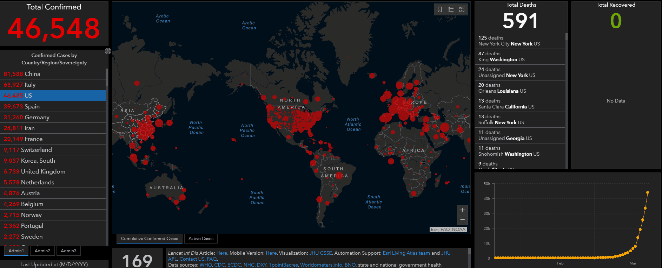This screenshot has width=662, height=268.
Task: Click the deaths list scrollbar thumb
Action: pyautogui.click(x=567, y=36)
